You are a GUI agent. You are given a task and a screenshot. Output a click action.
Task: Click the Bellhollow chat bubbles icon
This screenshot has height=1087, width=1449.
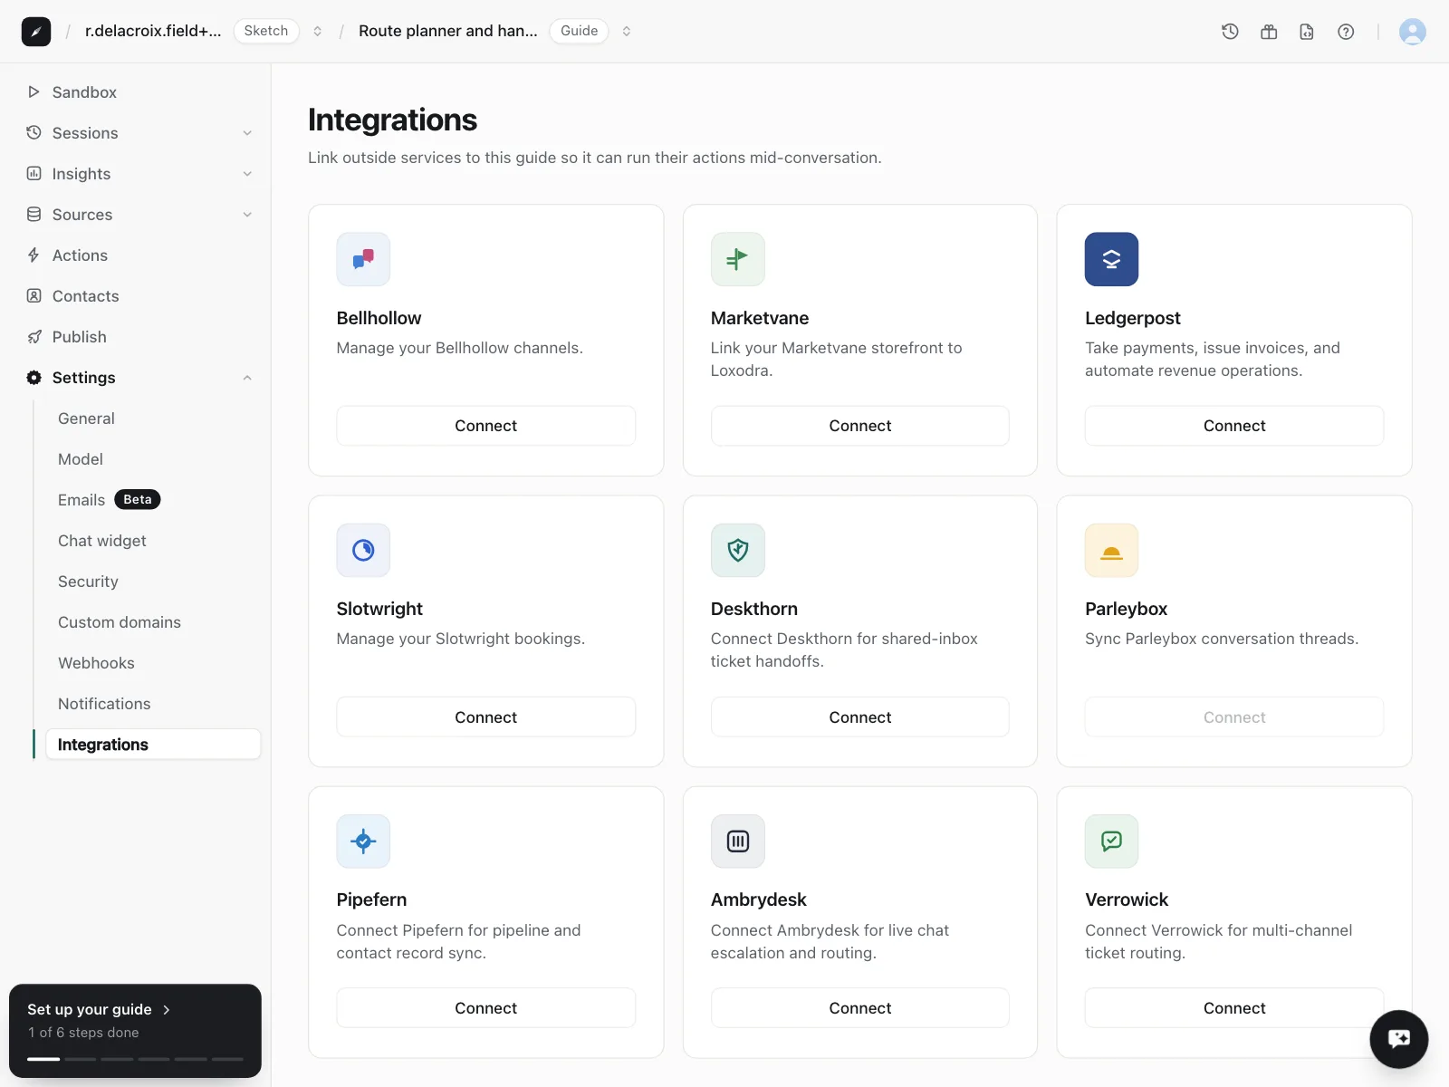point(363,259)
